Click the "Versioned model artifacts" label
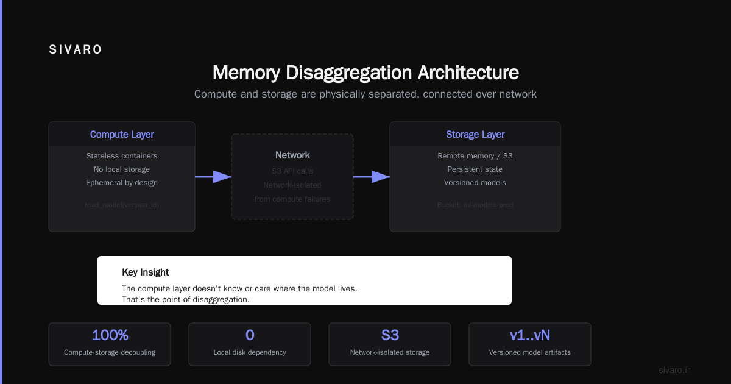Viewport: 731px width, 384px height. pyautogui.click(x=530, y=352)
